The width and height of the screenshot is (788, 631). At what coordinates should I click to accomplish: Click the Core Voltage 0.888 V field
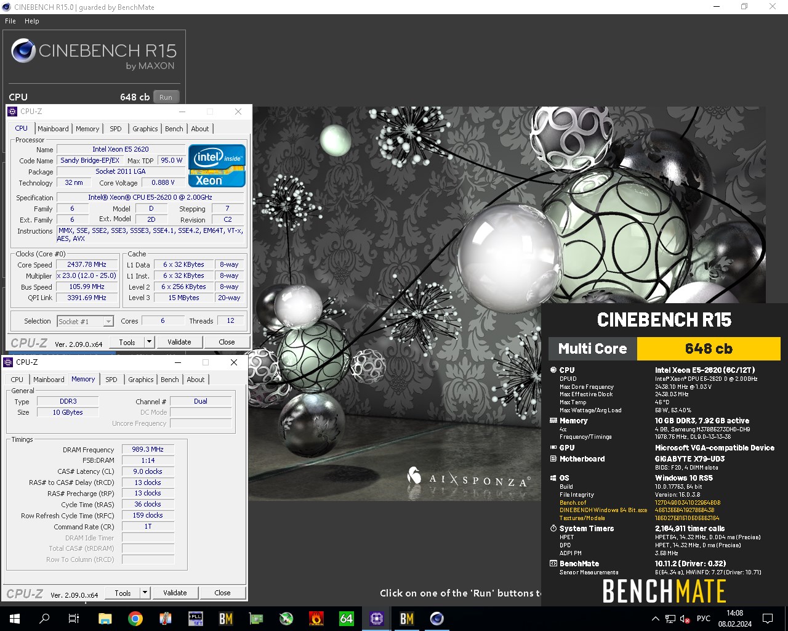coord(163,182)
